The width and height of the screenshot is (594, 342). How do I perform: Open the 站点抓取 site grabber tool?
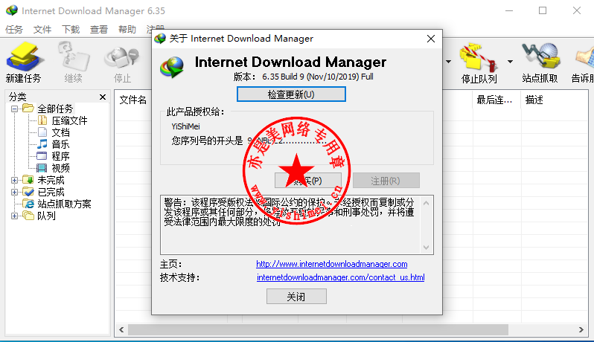540,62
